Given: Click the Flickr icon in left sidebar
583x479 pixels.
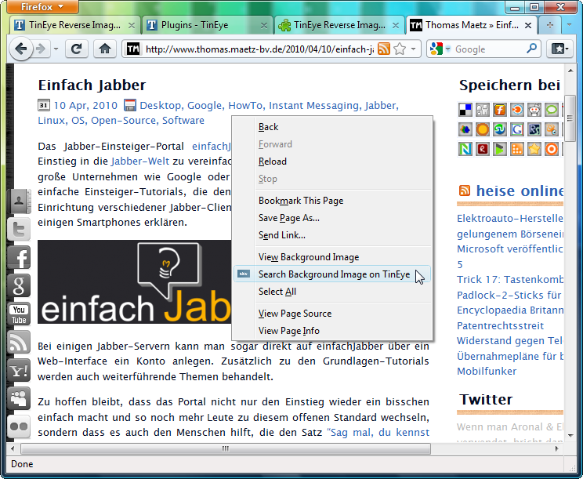Looking at the screenshot, I should tap(19, 426).
